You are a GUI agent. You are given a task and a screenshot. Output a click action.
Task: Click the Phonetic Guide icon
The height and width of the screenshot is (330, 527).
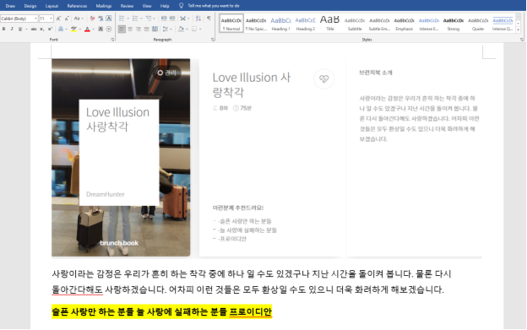click(101, 19)
